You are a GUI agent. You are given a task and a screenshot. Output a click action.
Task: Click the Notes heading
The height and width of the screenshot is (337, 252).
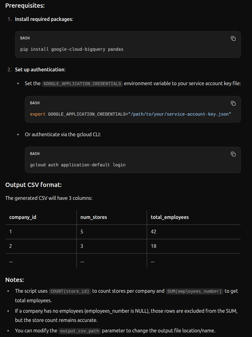click(x=14, y=280)
